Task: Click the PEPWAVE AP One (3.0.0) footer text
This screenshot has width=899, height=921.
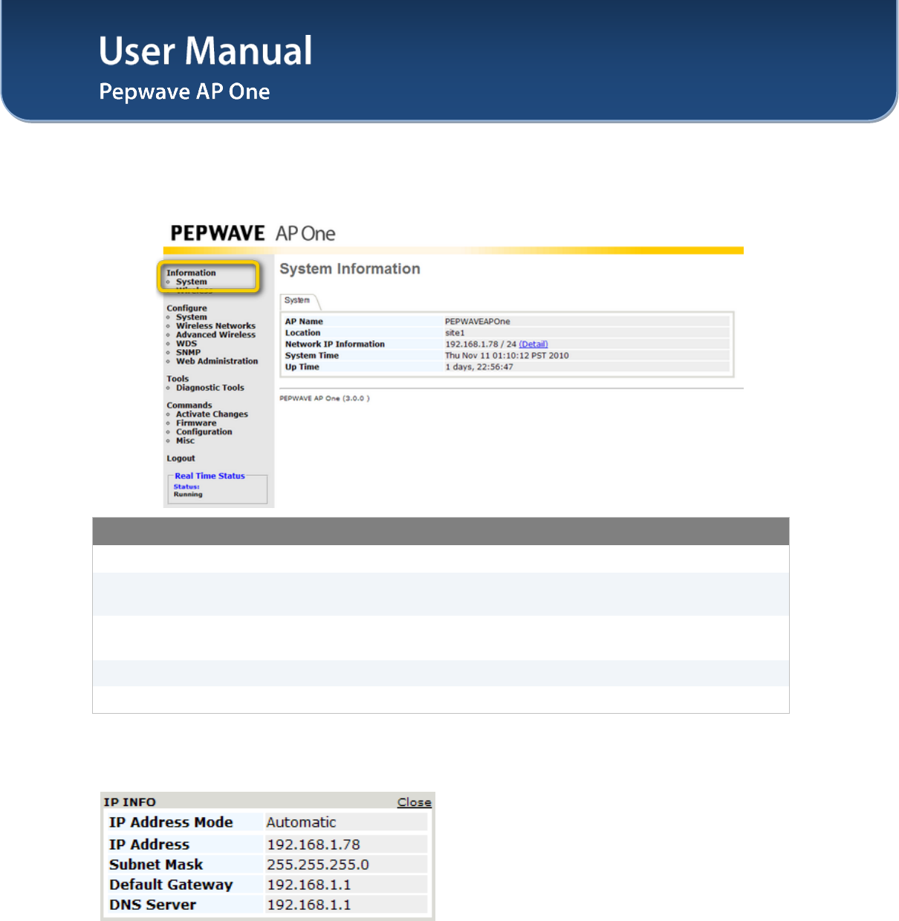Action: [x=325, y=399]
